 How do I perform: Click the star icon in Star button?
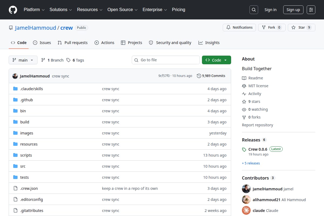tap(293, 28)
